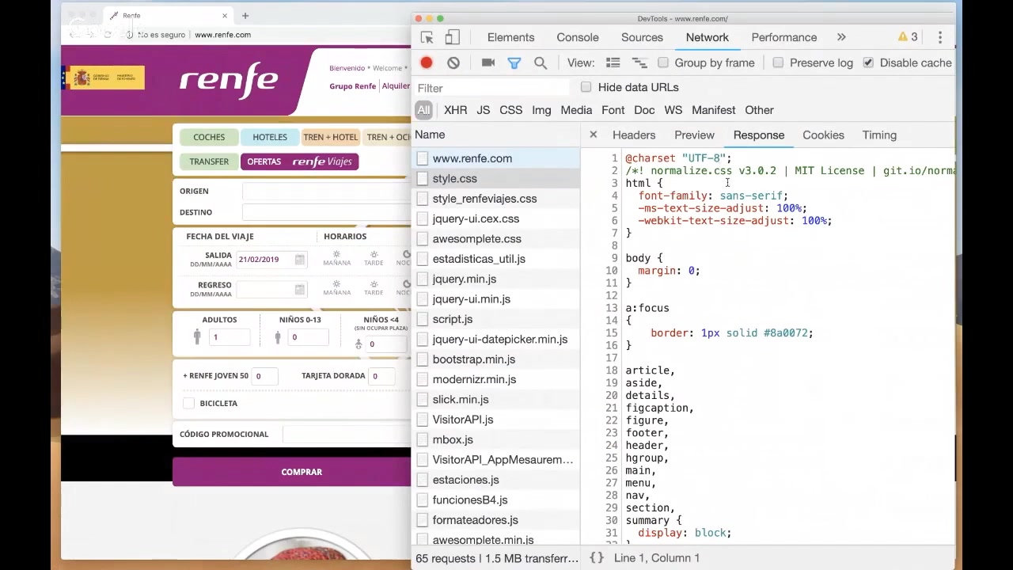
Task: Filter requests by XHR type
Action: click(x=455, y=110)
